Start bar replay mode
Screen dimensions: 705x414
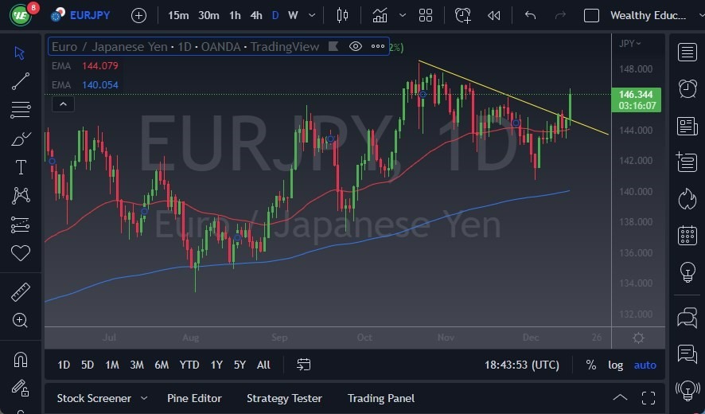[x=493, y=15]
